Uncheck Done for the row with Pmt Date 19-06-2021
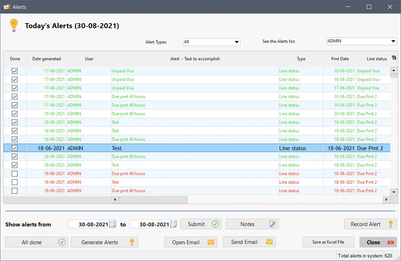401x261 pixels. coord(15,105)
